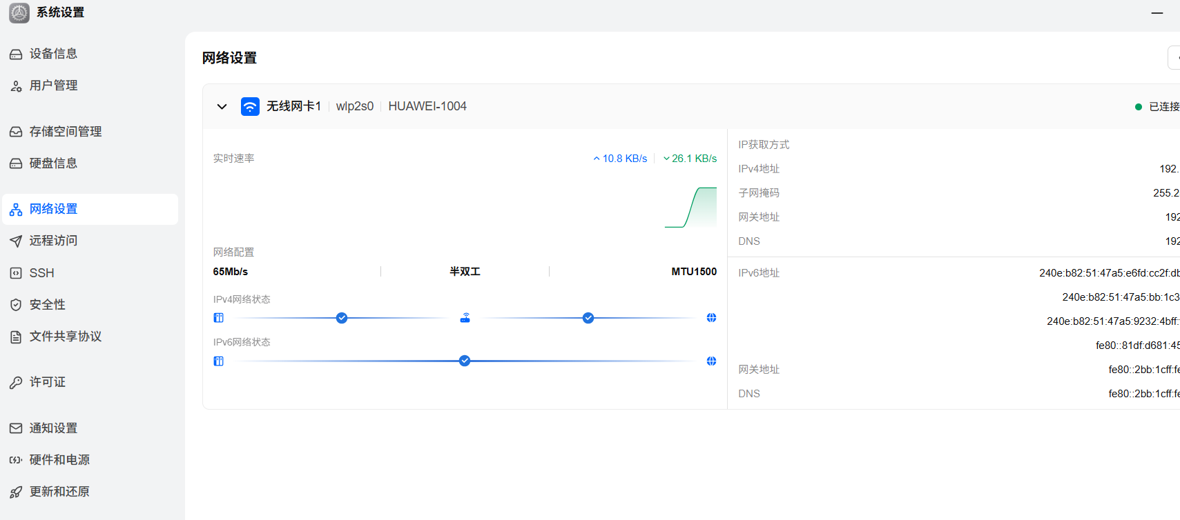Click the IPv6地址 label
1180x520 pixels.
[759, 273]
